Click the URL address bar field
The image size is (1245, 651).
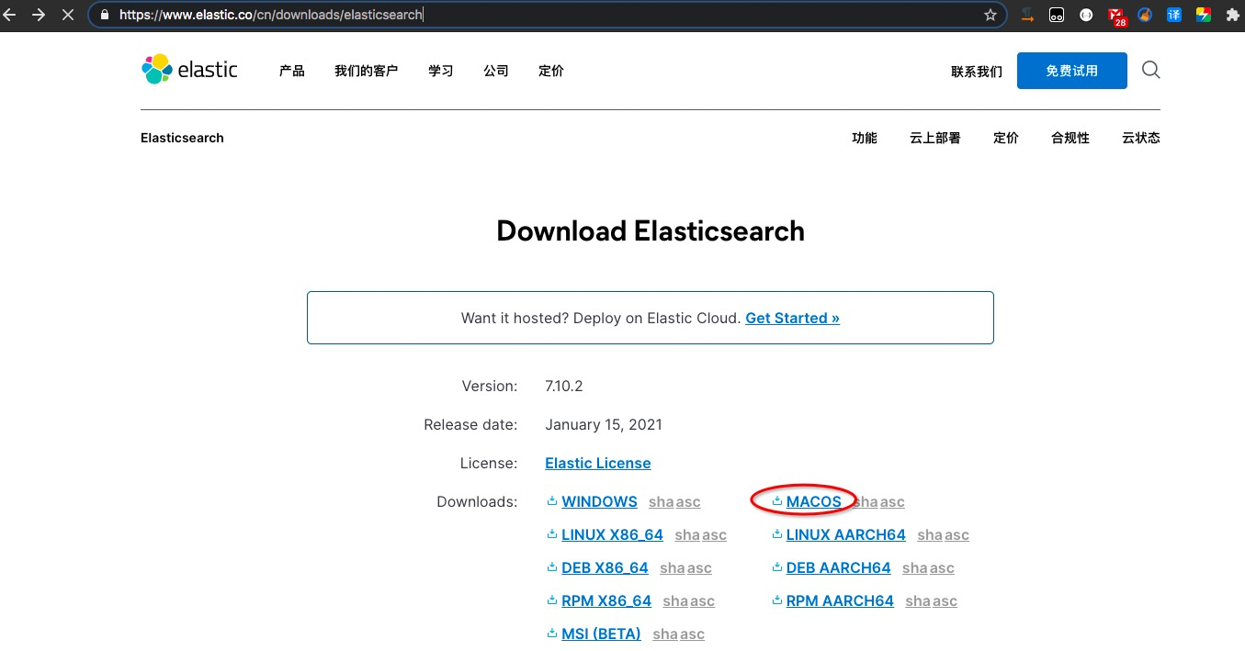click(548, 15)
